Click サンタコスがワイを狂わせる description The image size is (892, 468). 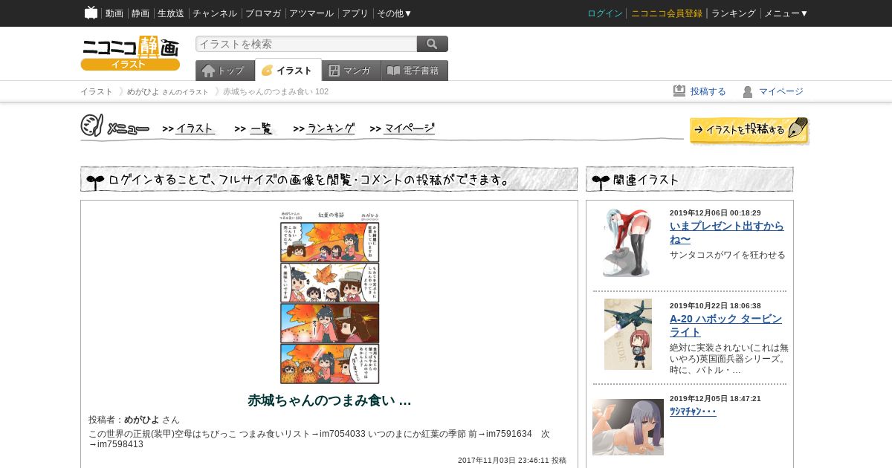(728, 255)
